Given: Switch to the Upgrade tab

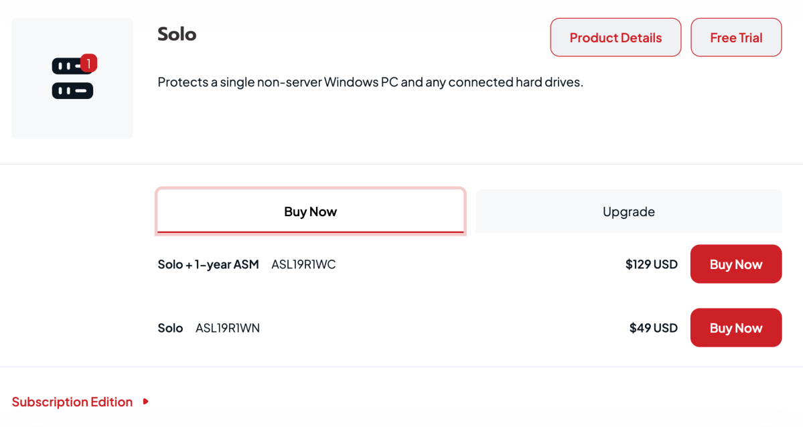Looking at the screenshot, I should [x=629, y=211].
